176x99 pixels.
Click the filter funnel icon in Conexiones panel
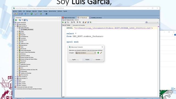pyautogui.click(x=22, y=20)
